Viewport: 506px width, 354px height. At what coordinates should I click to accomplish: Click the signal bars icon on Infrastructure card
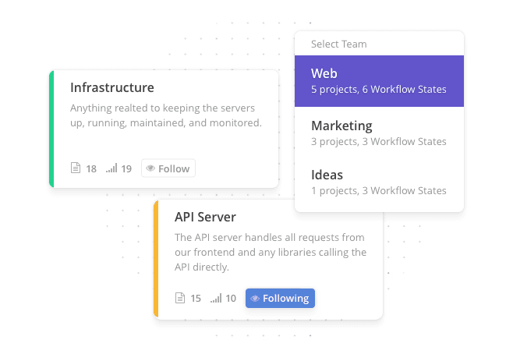pos(111,168)
